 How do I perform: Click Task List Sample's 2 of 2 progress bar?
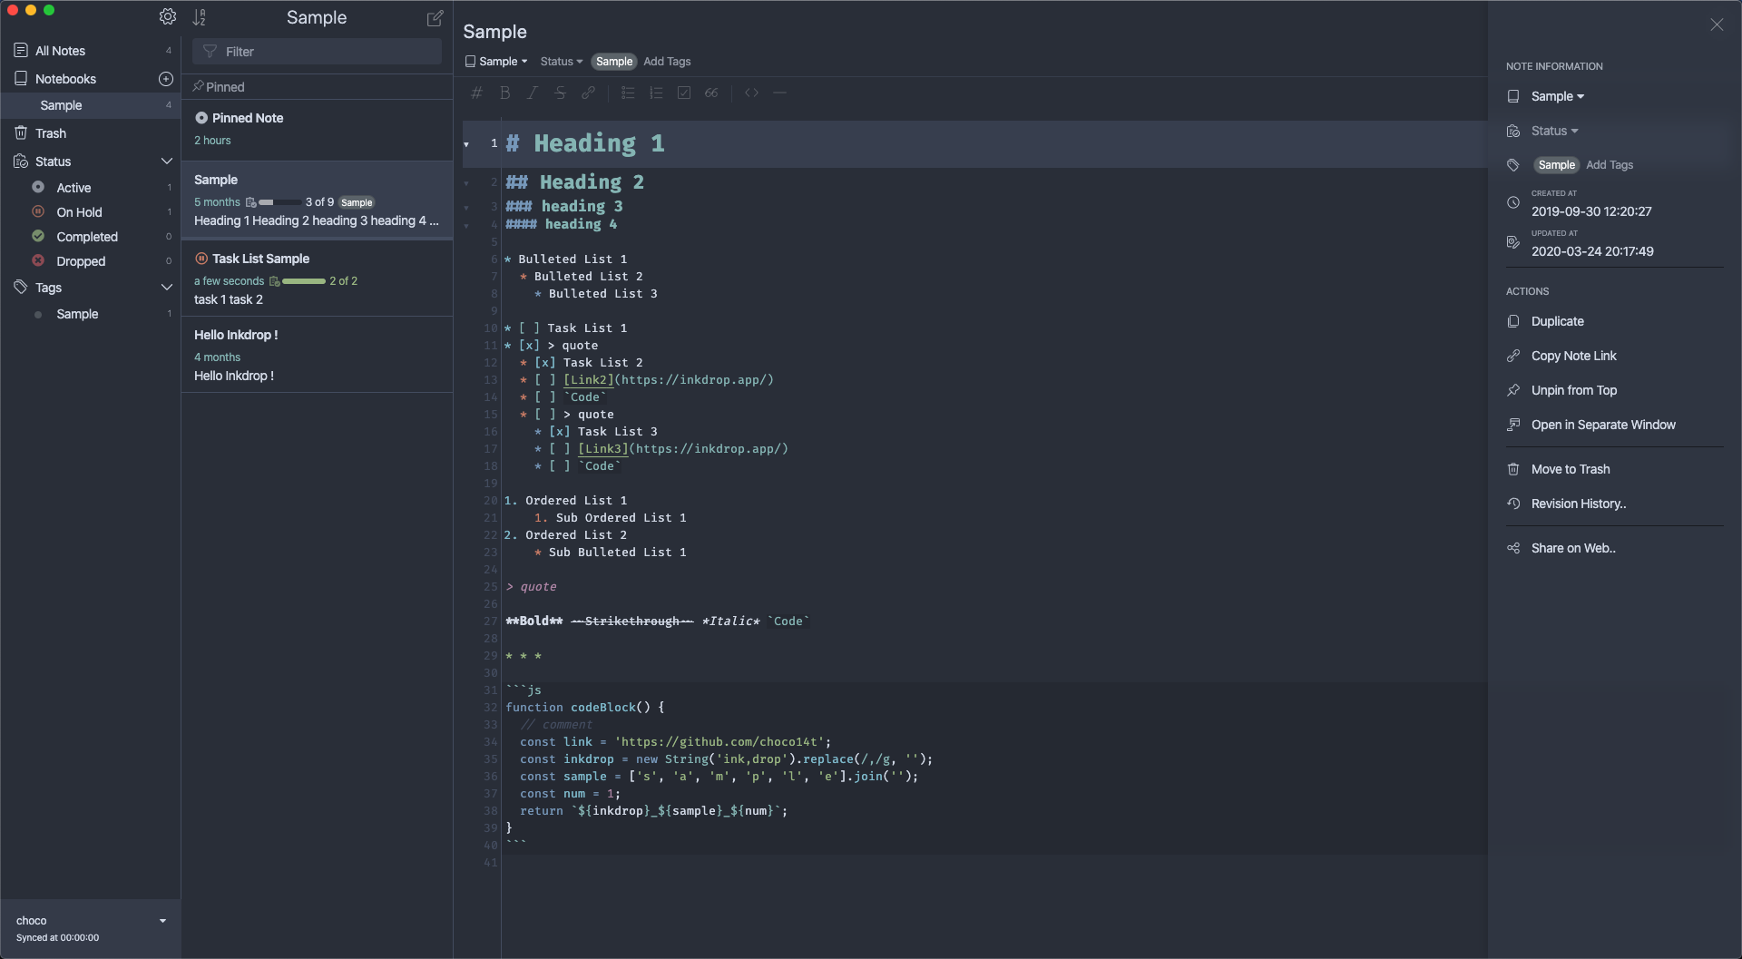(304, 281)
